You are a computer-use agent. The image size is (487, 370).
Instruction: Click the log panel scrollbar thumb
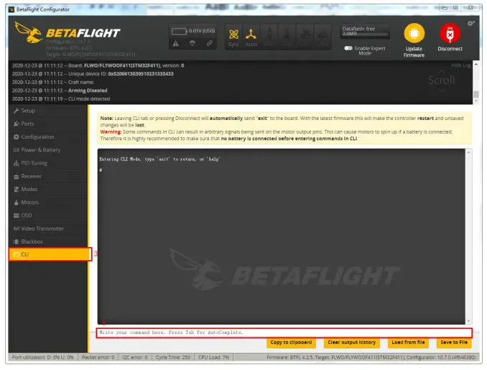coord(476,94)
